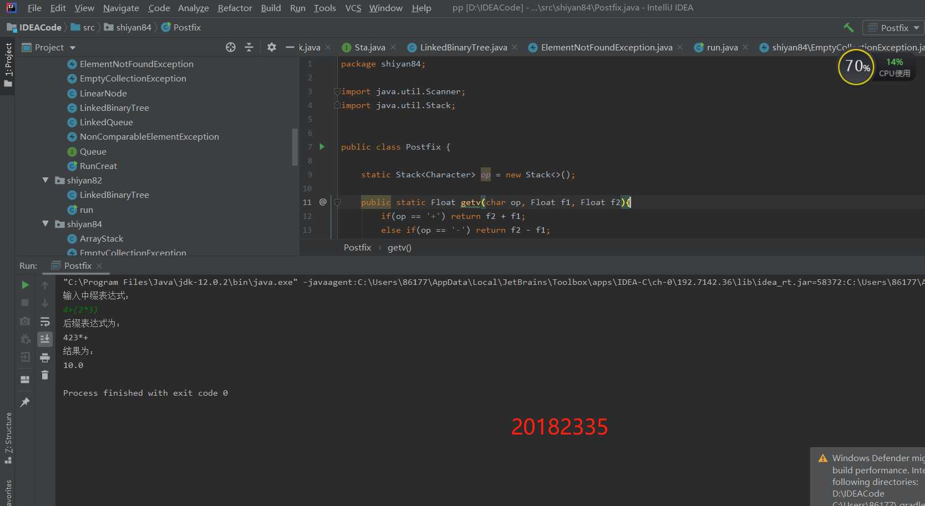The width and height of the screenshot is (925, 506).
Task: Click the Locate/Scroll from Source target icon
Action: [231, 47]
